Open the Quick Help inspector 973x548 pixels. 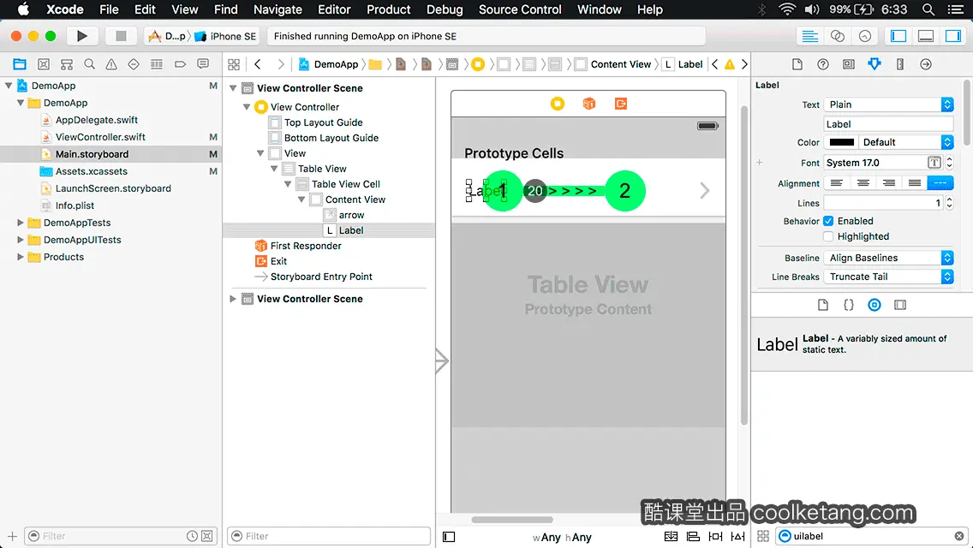823,64
